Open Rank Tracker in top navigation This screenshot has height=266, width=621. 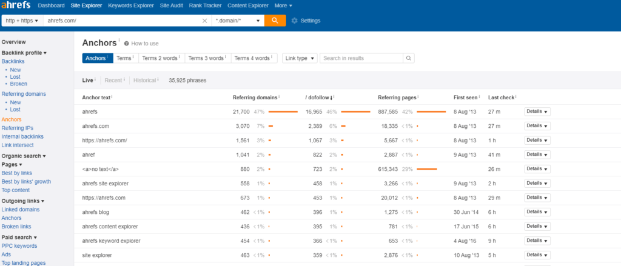(205, 5)
